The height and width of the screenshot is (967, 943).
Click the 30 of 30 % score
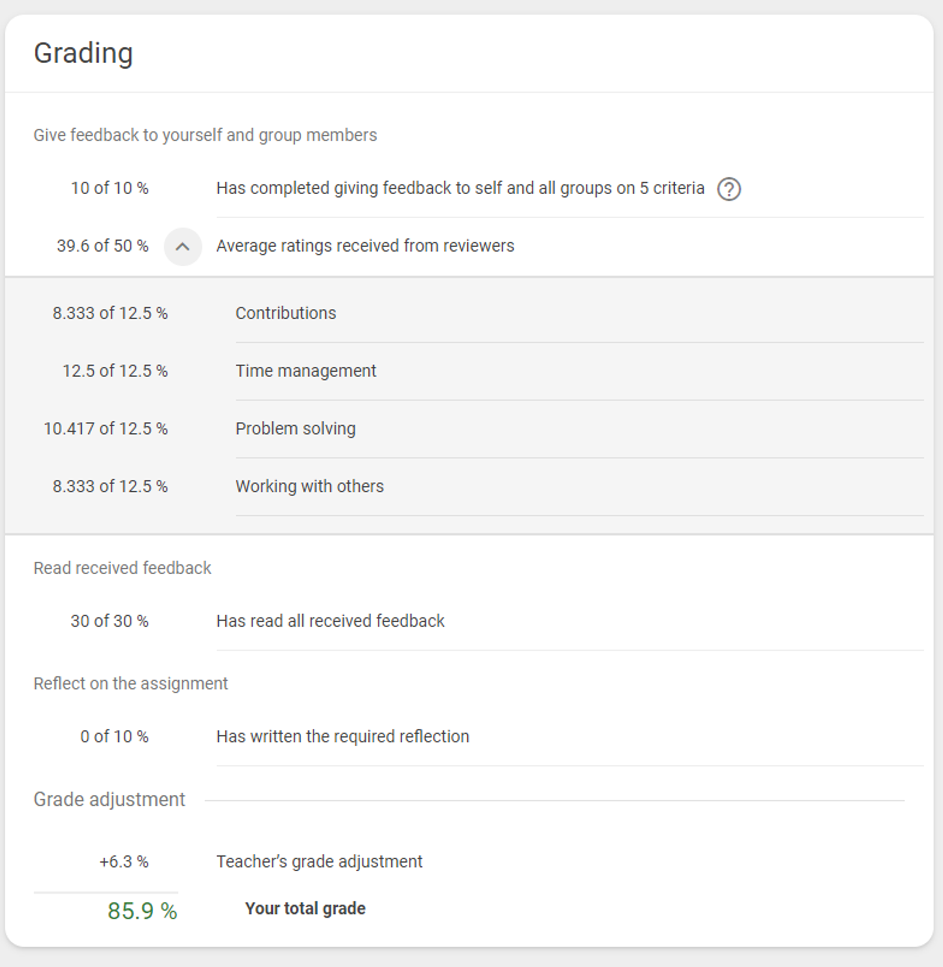pos(109,621)
